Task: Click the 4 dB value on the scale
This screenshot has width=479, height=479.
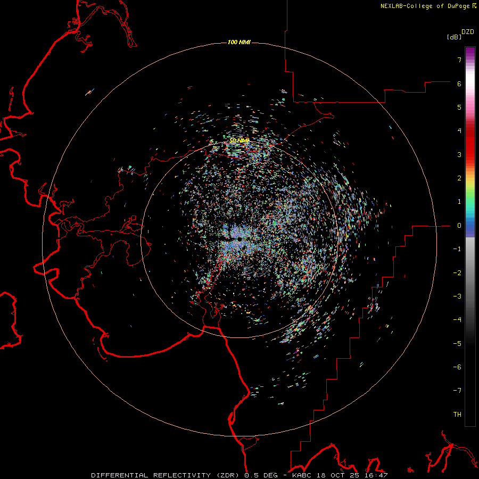Action: tap(459, 131)
